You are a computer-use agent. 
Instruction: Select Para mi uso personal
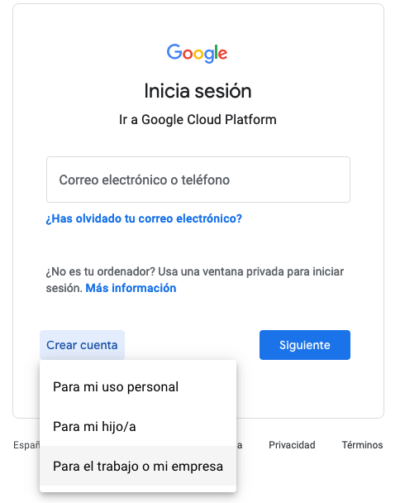[x=138, y=387]
